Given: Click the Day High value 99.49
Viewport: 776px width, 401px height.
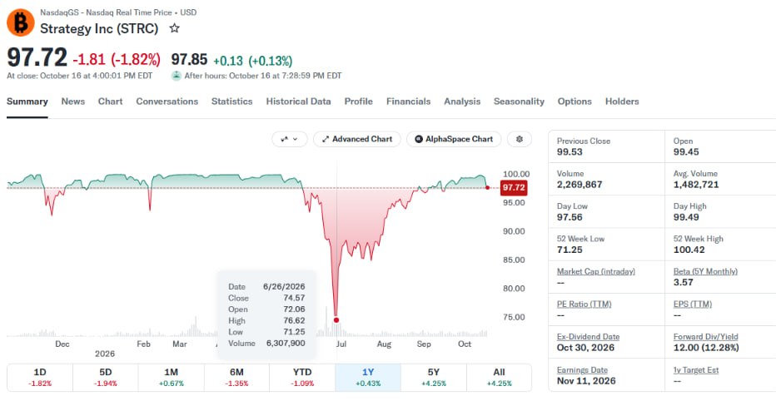Looking at the screenshot, I should pyautogui.click(x=686, y=217).
